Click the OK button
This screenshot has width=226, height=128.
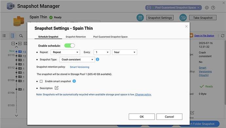[142, 117]
